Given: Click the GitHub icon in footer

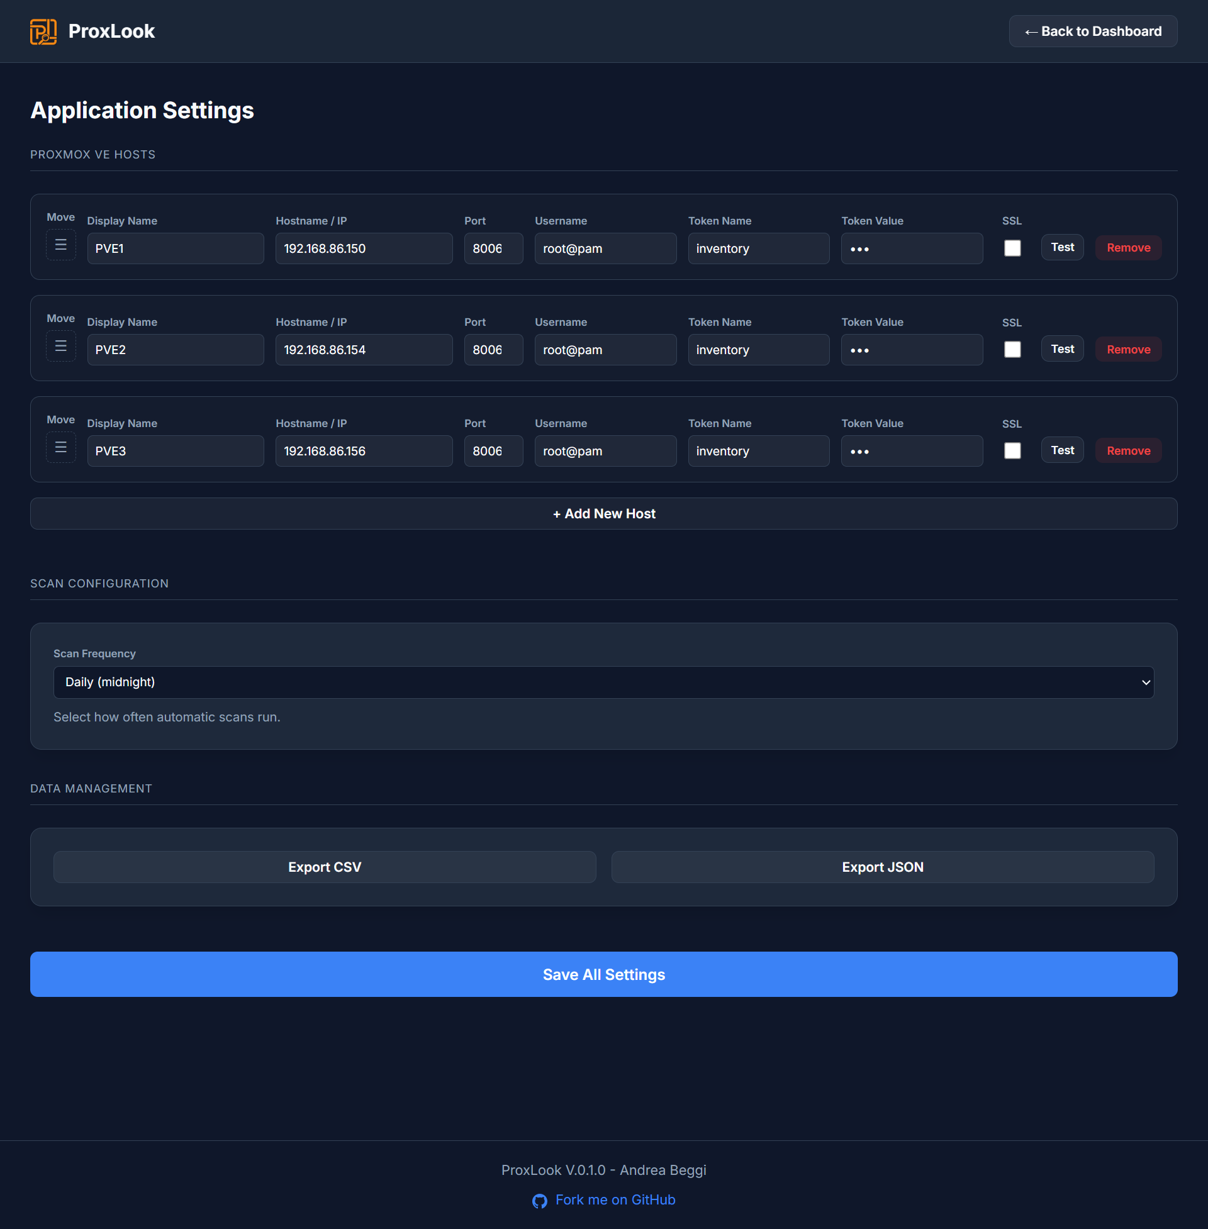Looking at the screenshot, I should pos(539,1201).
